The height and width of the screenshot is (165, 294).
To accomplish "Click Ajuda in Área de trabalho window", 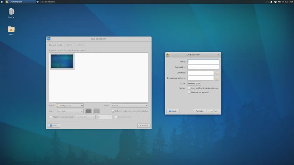I will pyautogui.click(x=54, y=126).
